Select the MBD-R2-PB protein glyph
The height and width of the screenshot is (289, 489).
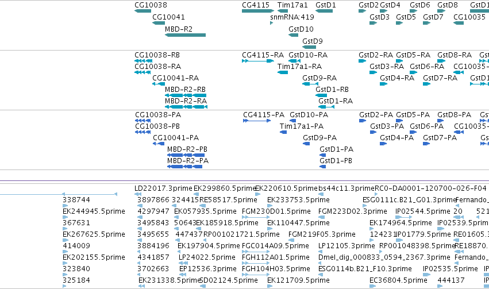186,155
